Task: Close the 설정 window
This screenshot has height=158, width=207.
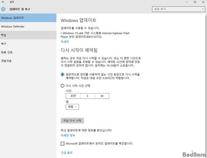Action: coord(203,2)
